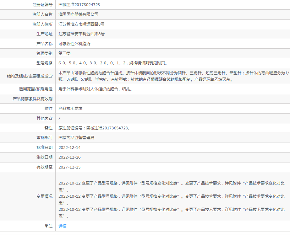Image resolution: width=290 pixels, height=235 pixels.
Task: Click the 产品储存条件及有效期 label
Action: [33, 99]
